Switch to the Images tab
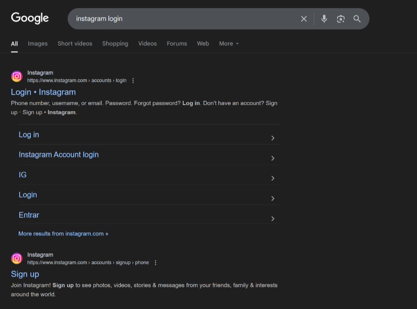The height and width of the screenshot is (309, 417). [x=38, y=44]
